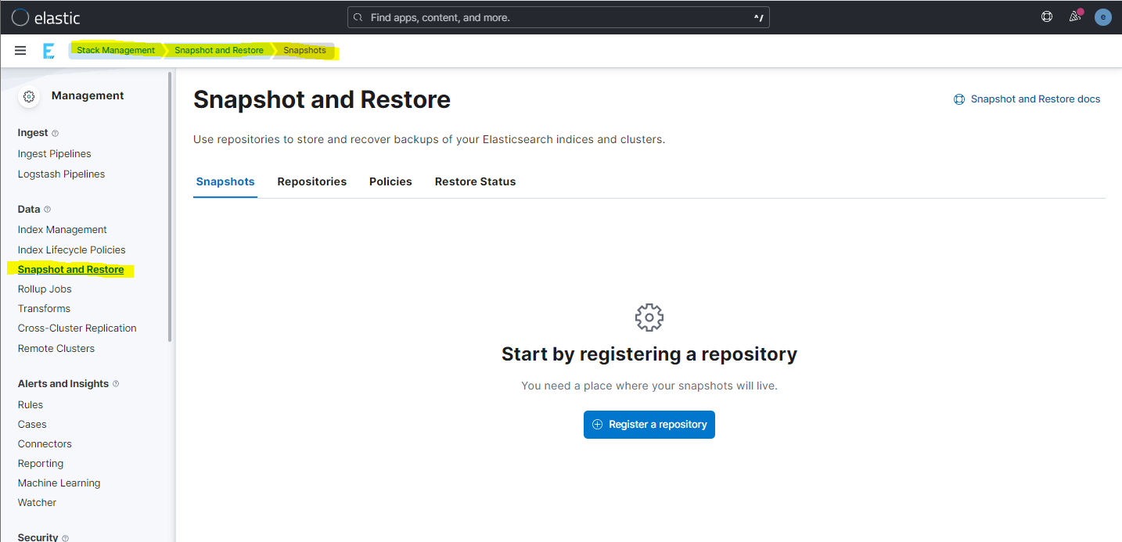Click the Elastic logo in the header

46,17
